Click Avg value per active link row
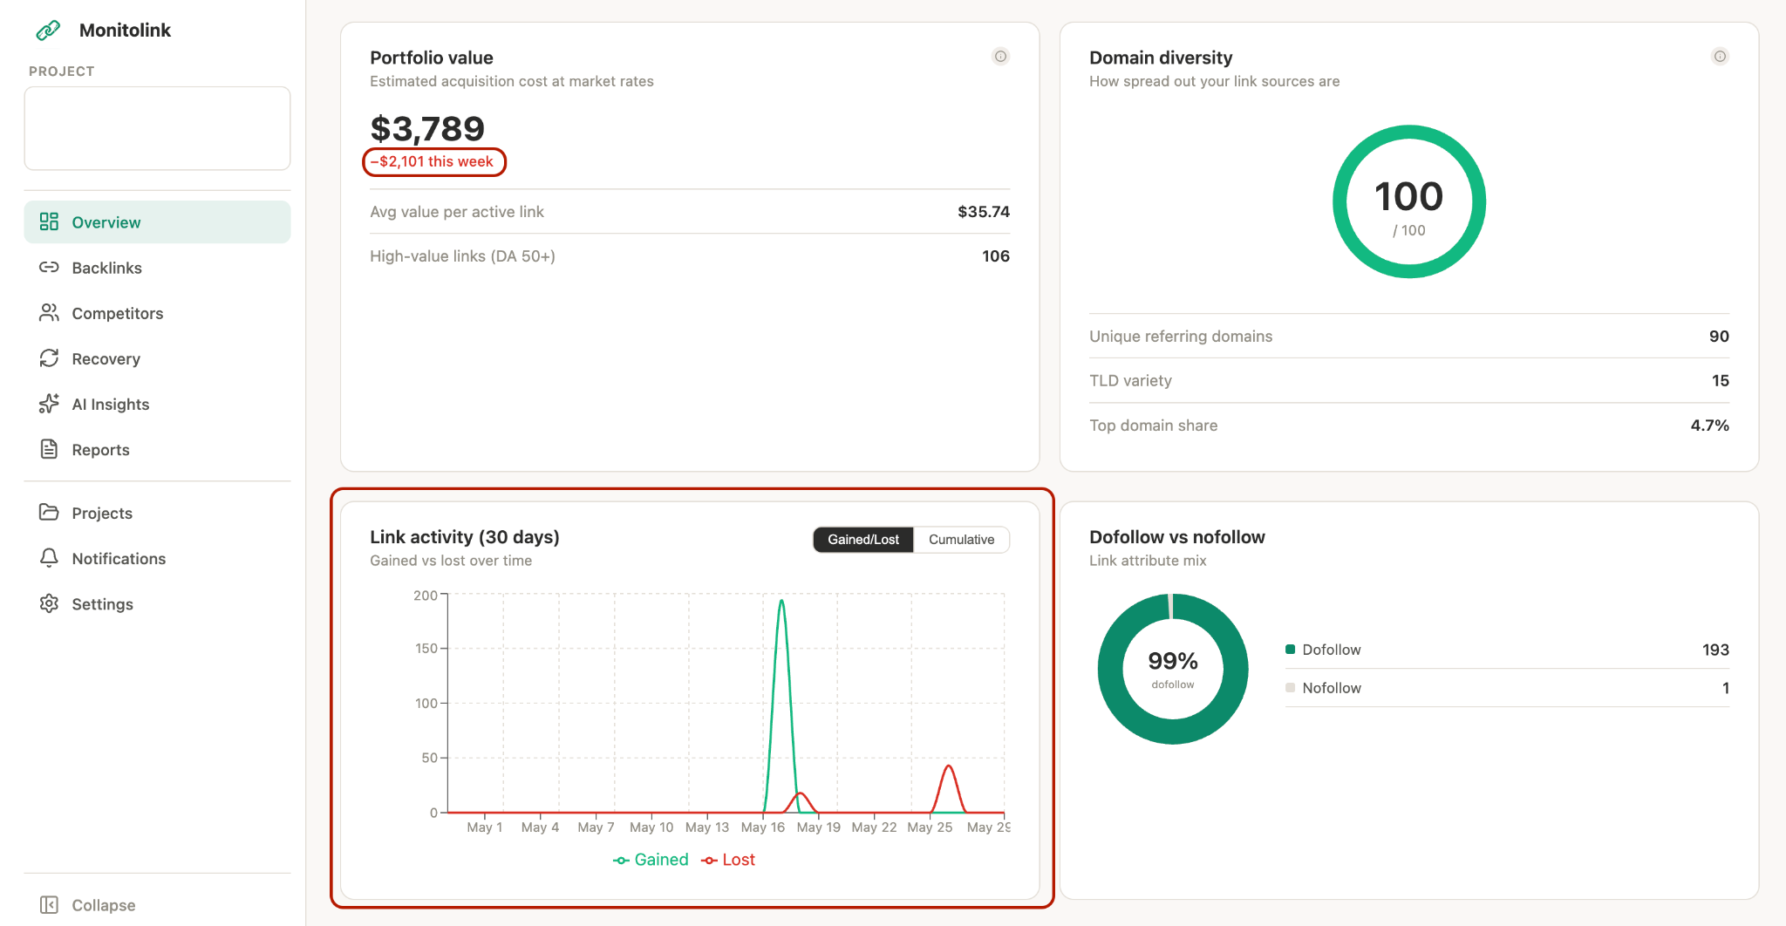 tap(690, 211)
